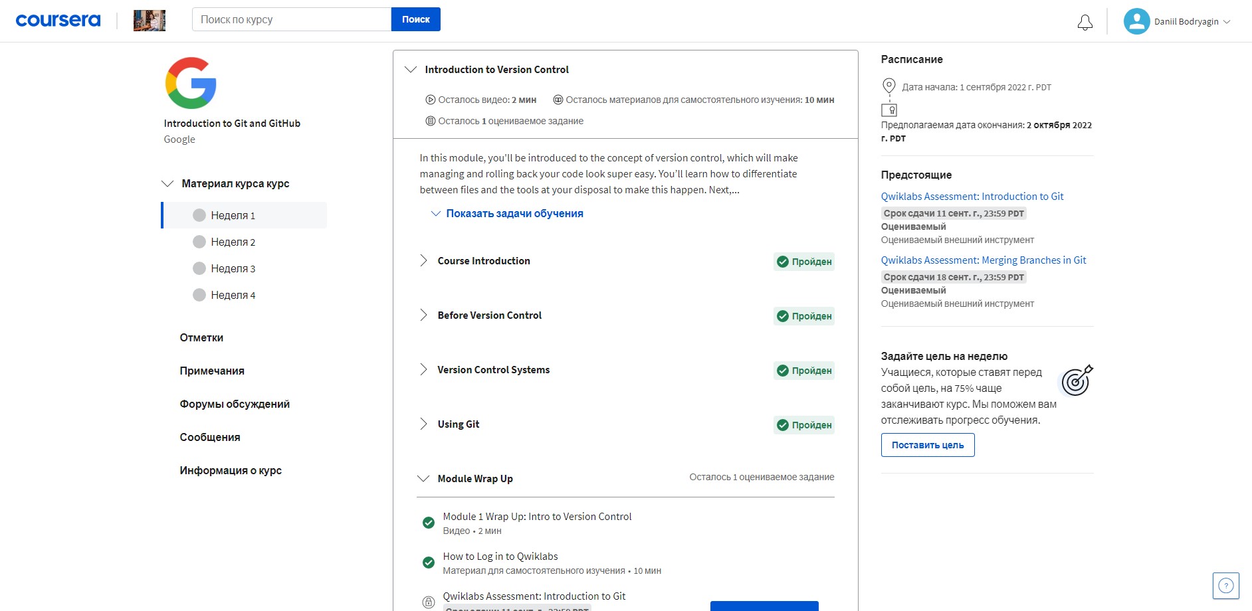Open the help question mark button

click(x=1226, y=586)
